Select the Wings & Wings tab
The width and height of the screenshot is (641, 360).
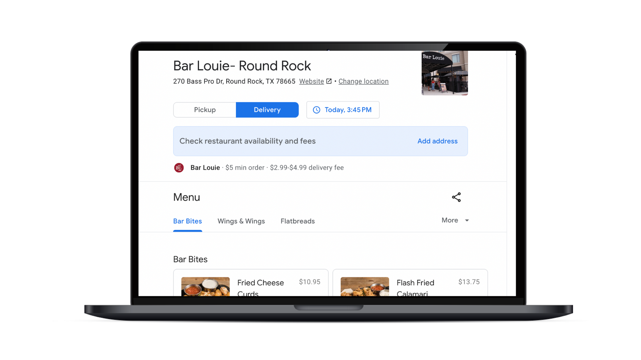point(241,221)
